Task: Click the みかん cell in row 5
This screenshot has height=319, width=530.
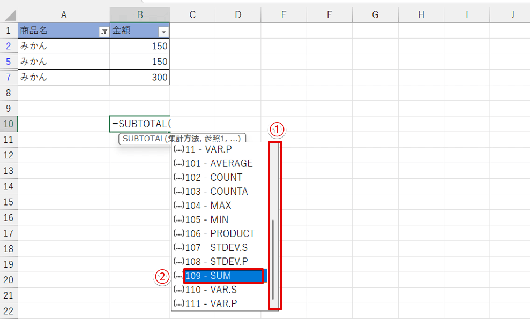Action: [x=64, y=62]
